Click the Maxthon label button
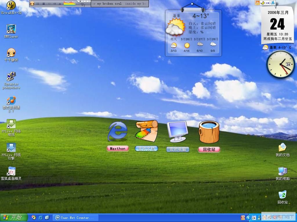Screen dimensions: 297x222 (x=118, y=149)
